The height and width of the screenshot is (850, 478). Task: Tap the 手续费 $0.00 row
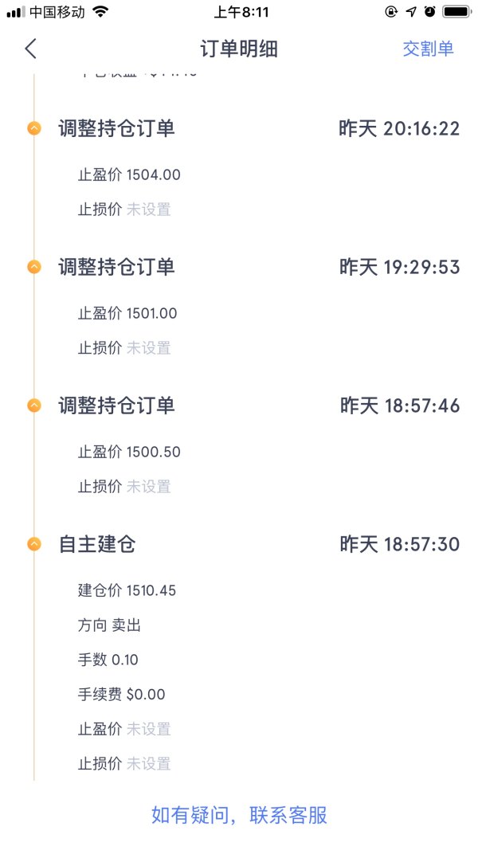(x=121, y=694)
